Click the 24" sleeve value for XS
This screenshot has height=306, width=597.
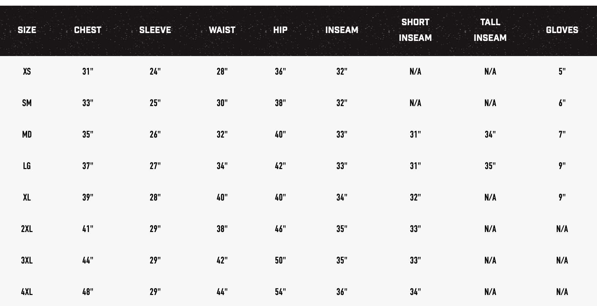(x=155, y=71)
